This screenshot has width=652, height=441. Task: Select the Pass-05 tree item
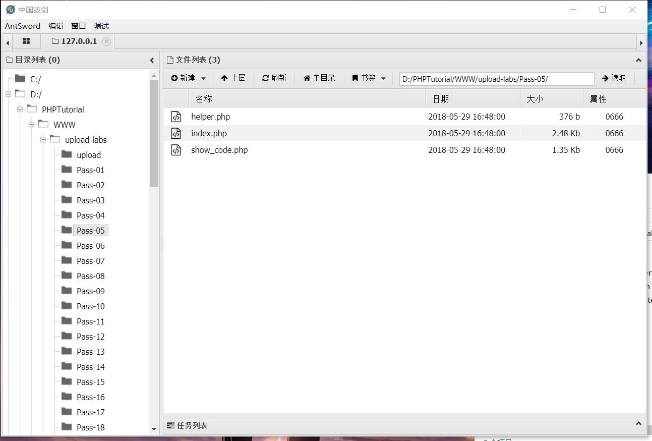click(91, 231)
